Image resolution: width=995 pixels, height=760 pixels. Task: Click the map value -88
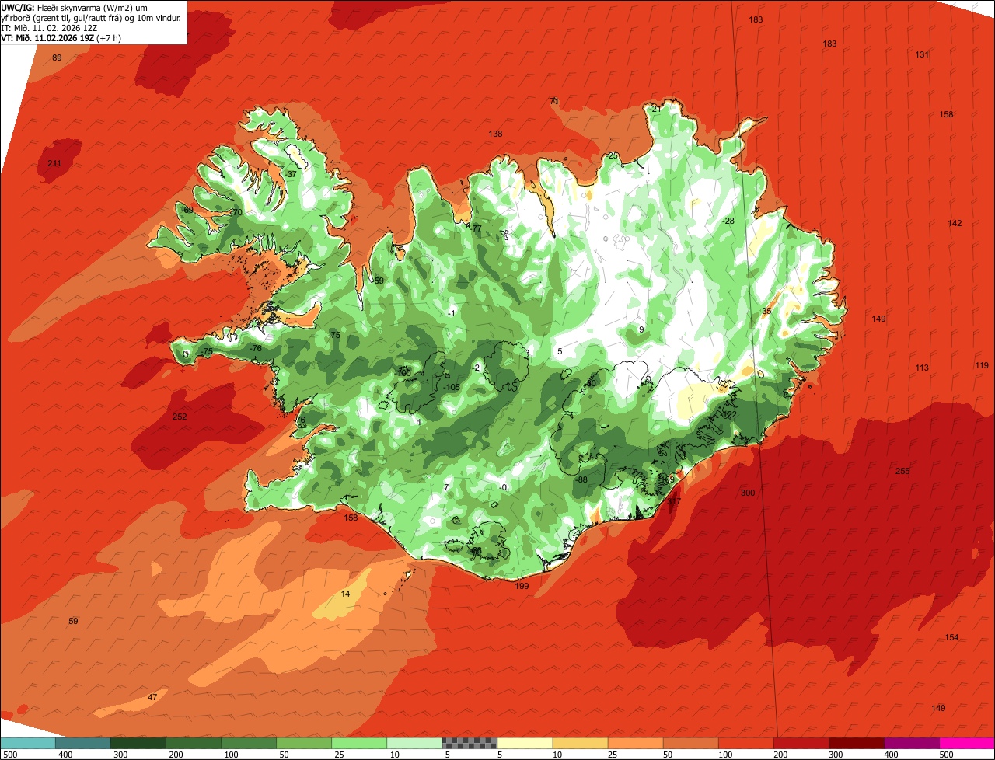(x=581, y=480)
